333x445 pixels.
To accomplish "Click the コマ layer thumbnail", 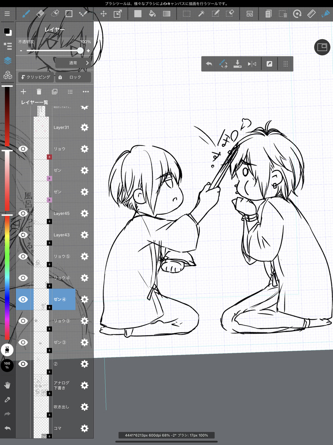I will [41, 428].
